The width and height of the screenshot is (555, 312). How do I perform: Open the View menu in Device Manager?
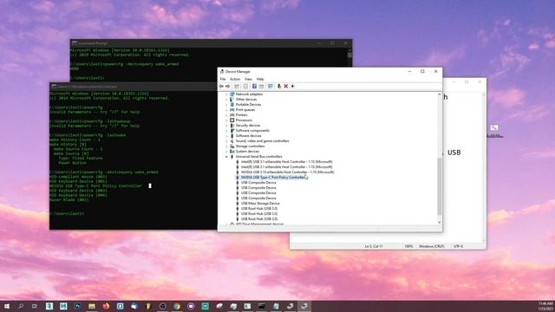pos(249,79)
